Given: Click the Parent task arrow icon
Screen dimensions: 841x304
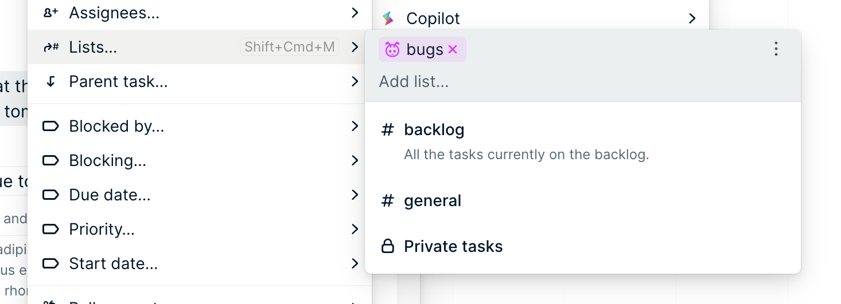Looking at the screenshot, I should [51, 82].
